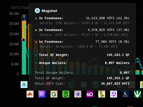Image resolution: width=143 pixels, height=107 pixels.
Task: Select the olive green map-shaped icon
Action: [x=102, y=94]
